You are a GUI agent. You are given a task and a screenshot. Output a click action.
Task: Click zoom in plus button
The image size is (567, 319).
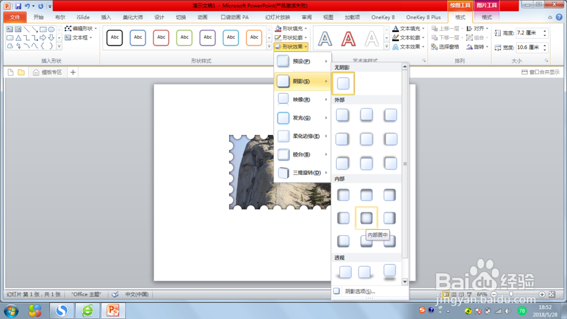tap(541, 295)
